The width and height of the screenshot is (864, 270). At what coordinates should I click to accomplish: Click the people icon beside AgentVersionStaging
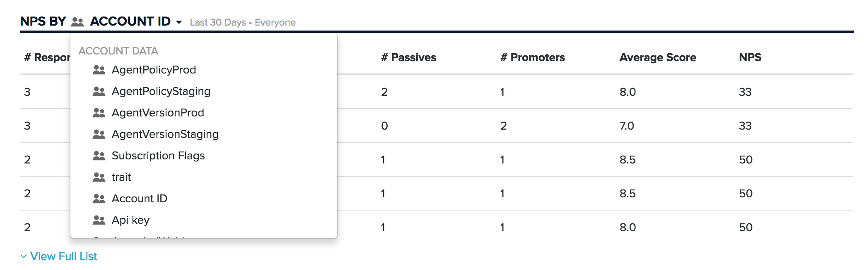99,134
